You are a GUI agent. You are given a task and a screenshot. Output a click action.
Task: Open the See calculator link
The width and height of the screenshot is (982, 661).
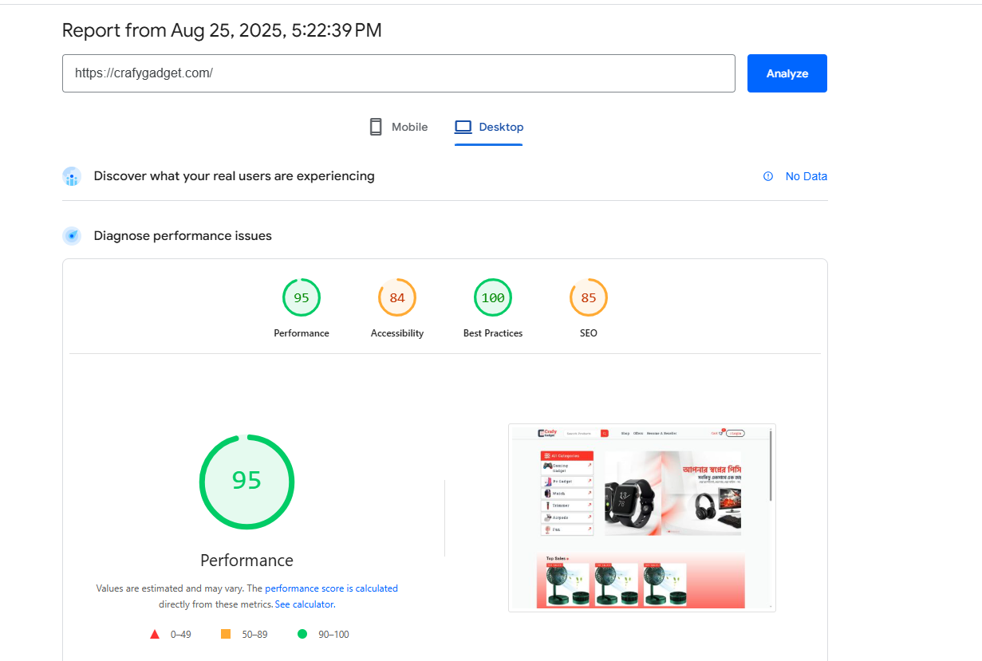click(x=305, y=604)
